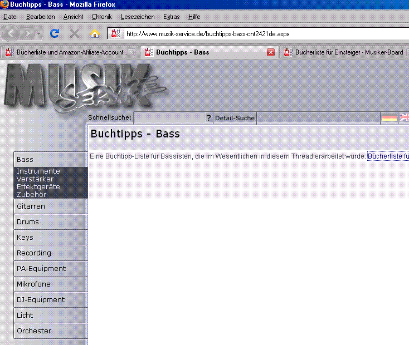Viewport: 409px width, 345px height.
Task: Open the Keys category
Action: point(51,238)
